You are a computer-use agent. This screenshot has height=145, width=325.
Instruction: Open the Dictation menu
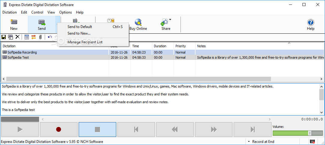pos(10,12)
